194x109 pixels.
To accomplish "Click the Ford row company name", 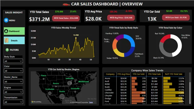I will point(107,101).
